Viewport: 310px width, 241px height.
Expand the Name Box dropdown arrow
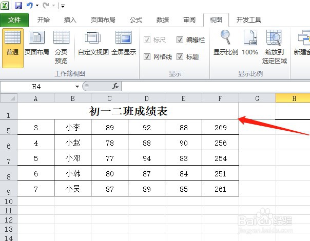pyautogui.click(x=77, y=87)
